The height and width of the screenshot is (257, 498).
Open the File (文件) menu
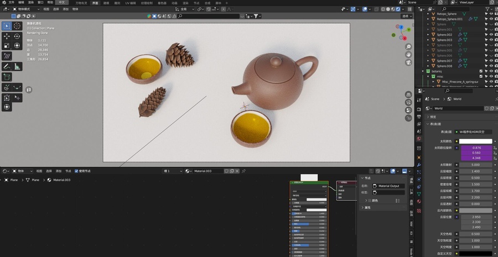12,3
